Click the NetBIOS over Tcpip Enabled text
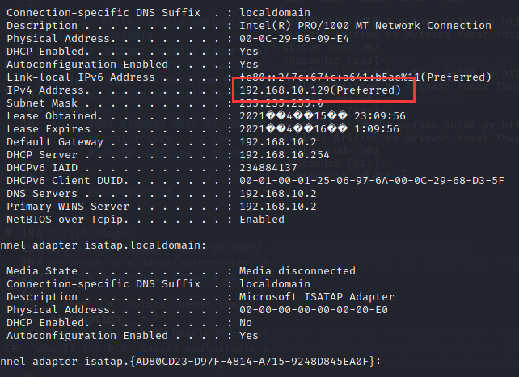The width and height of the screenshot is (519, 377). pyautogui.click(x=262, y=220)
